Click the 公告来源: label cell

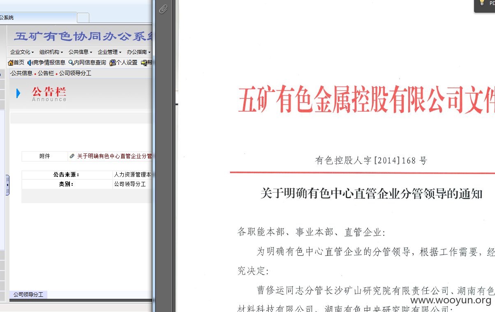click(x=67, y=174)
